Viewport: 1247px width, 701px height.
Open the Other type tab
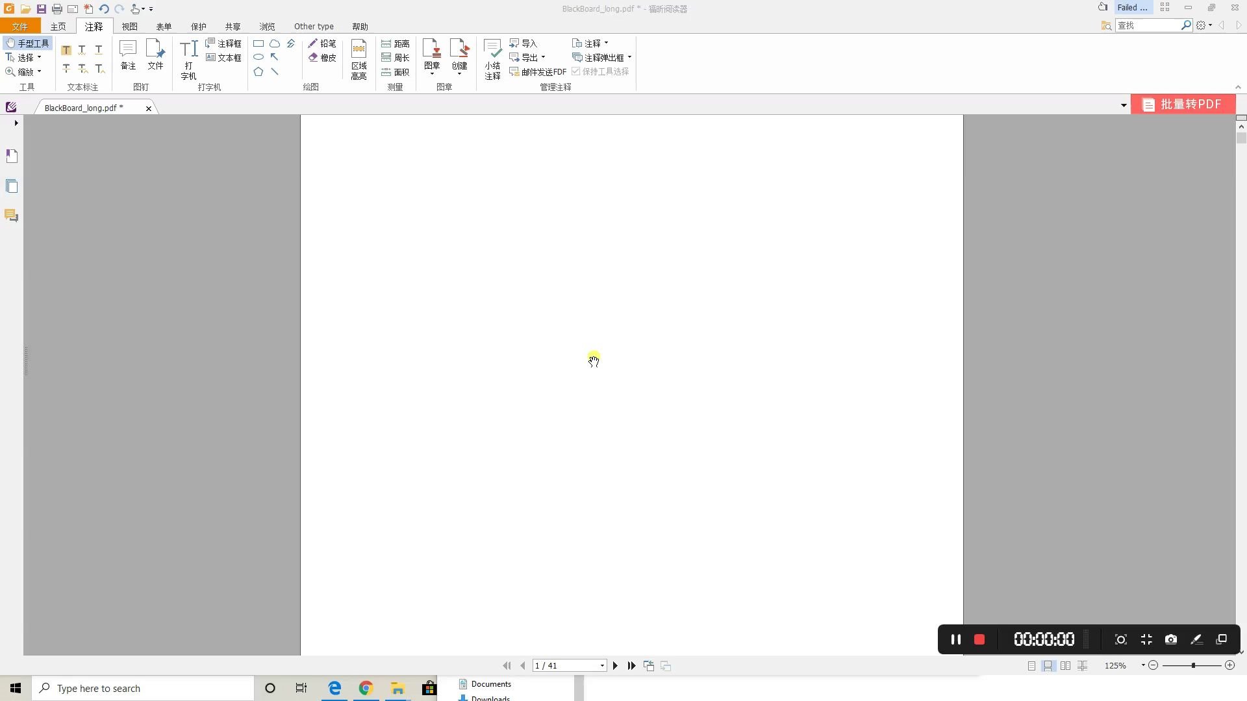[x=314, y=27]
